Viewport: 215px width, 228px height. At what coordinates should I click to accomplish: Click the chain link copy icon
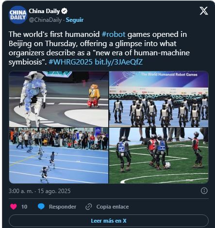[88, 207]
